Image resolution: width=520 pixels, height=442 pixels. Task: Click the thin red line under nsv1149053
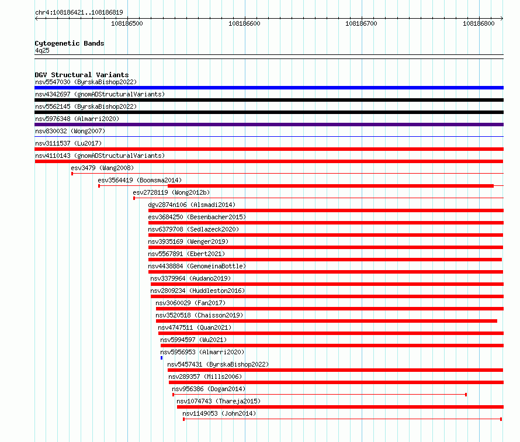342,419
